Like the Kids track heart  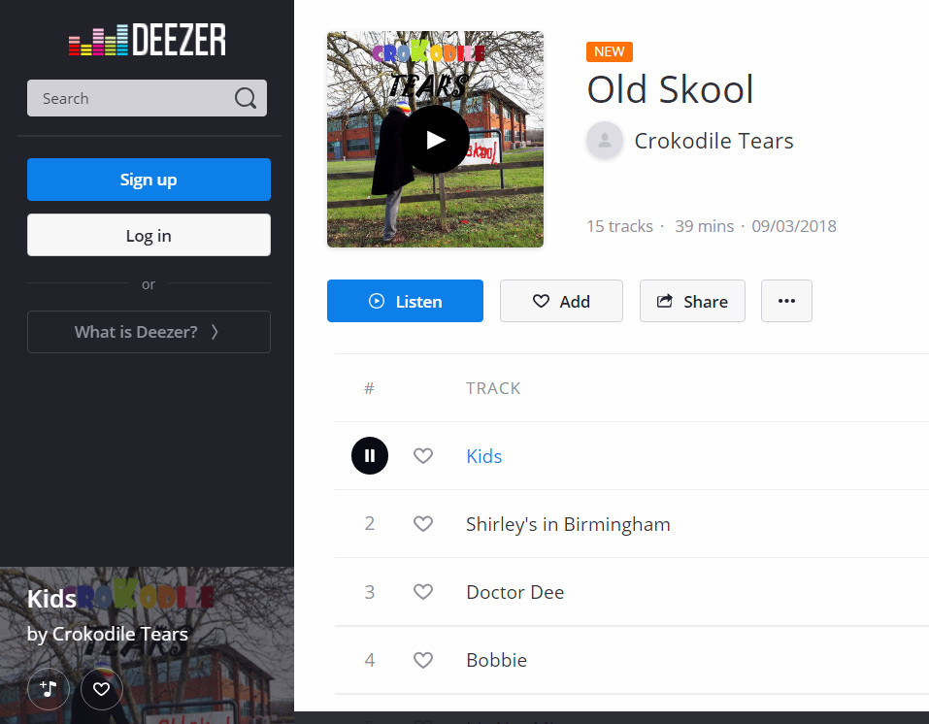423,455
